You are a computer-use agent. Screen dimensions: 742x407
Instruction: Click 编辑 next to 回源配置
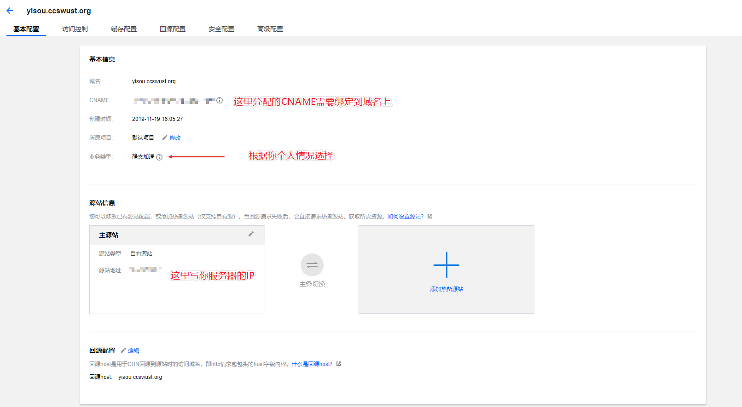133,350
